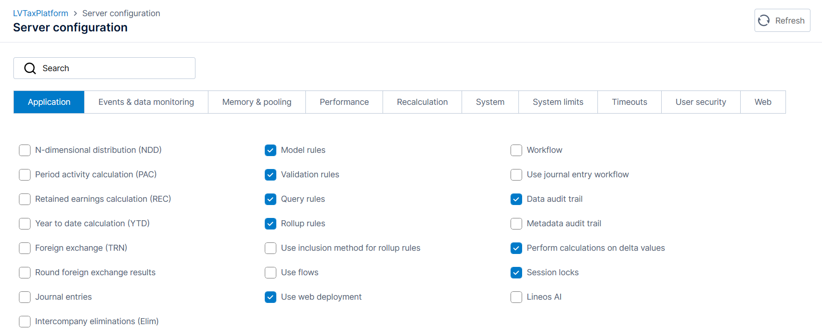Open the Recalculation tab
The height and width of the screenshot is (332, 822).
422,102
